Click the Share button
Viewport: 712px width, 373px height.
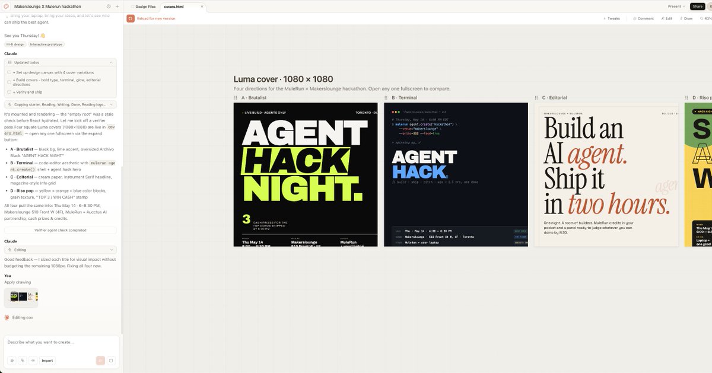point(697,7)
